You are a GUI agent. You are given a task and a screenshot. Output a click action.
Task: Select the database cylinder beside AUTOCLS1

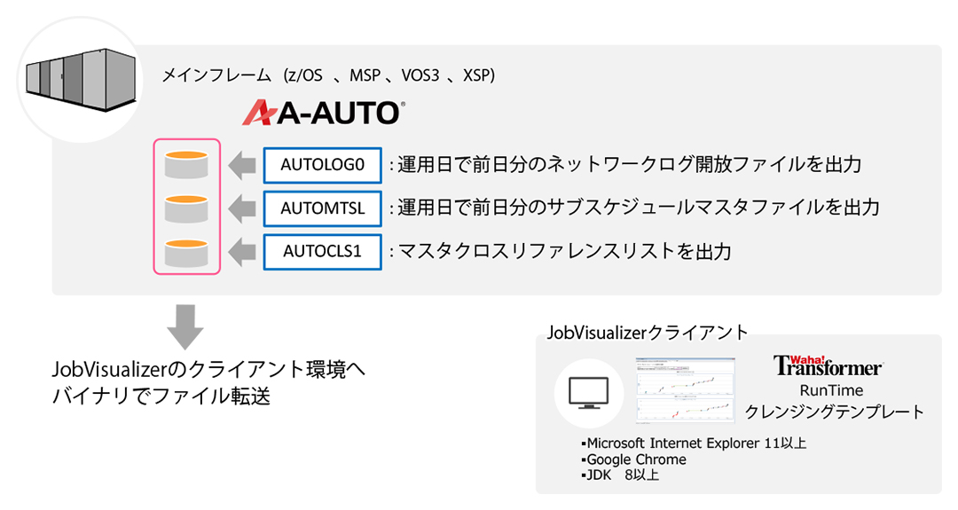tap(186, 253)
